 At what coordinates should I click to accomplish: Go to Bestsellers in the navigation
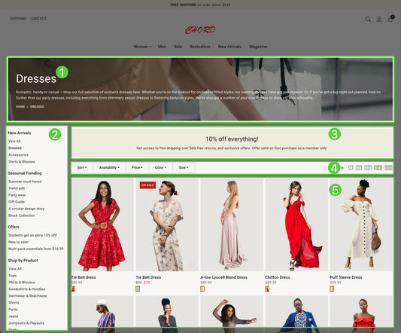click(200, 47)
